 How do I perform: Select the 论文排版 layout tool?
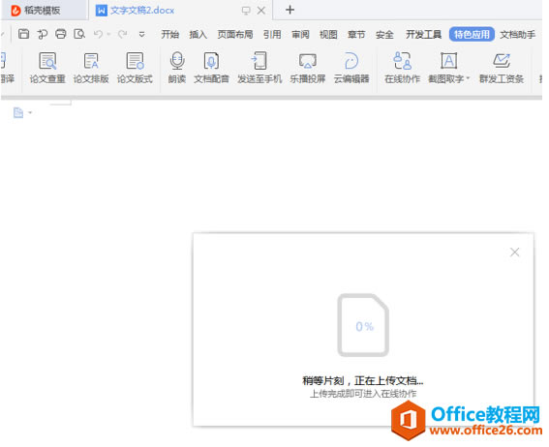91,68
